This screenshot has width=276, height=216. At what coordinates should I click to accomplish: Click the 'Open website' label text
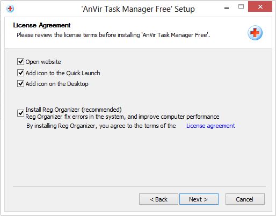tap(43, 62)
